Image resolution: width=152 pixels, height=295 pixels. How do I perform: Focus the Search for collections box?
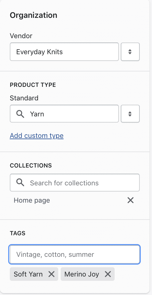(75, 183)
